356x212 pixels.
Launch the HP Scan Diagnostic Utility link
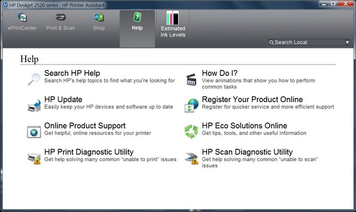point(247,152)
